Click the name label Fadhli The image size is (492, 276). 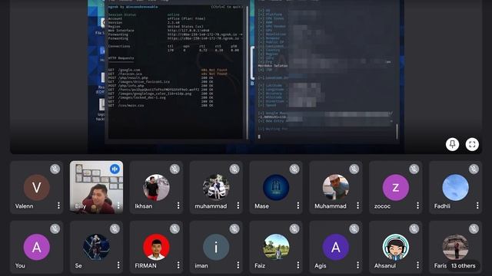pyautogui.click(x=442, y=206)
